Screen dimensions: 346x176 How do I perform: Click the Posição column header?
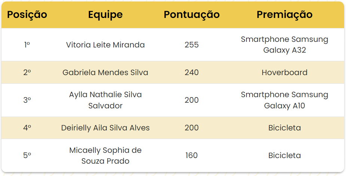(27, 15)
